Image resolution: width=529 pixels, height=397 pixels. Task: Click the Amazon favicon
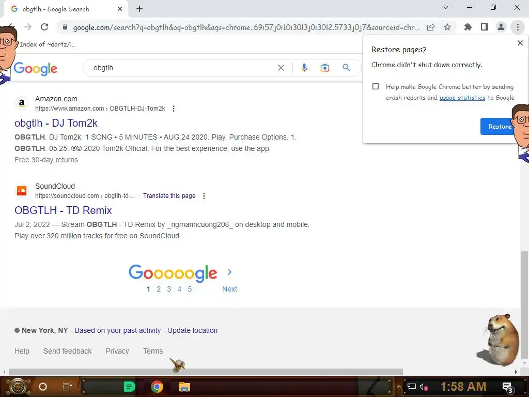click(x=22, y=103)
